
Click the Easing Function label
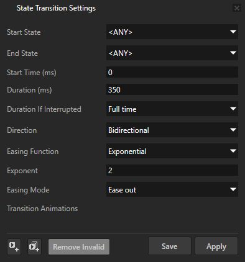click(33, 151)
